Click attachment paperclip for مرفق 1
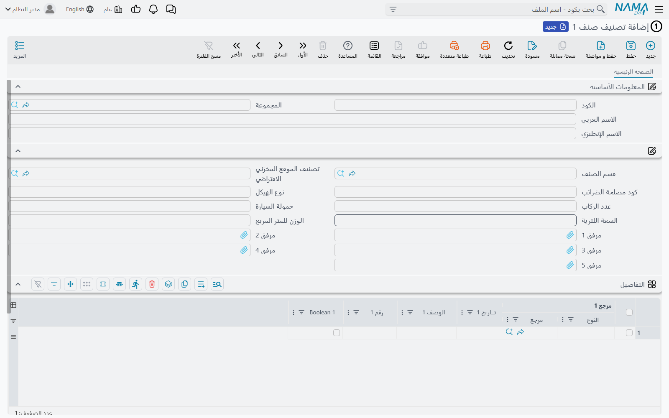This screenshot has height=418, width=669. point(570,235)
